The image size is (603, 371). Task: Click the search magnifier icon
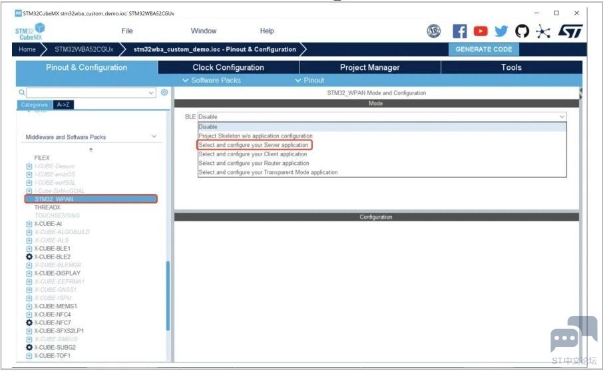[22, 92]
